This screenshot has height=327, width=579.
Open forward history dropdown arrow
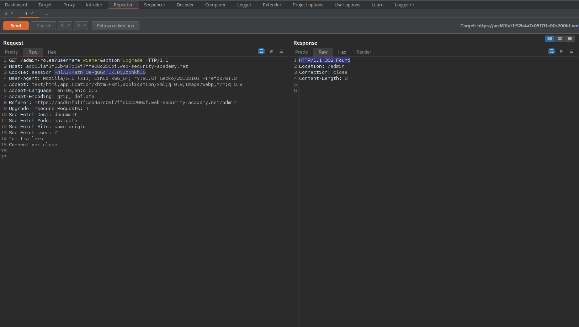(x=85, y=26)
